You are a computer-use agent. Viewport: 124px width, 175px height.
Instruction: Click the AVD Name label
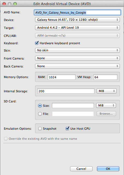12,12
